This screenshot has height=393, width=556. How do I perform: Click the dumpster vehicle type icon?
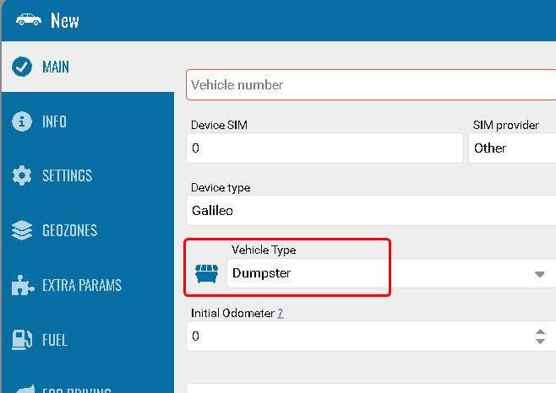pos(206,274)
